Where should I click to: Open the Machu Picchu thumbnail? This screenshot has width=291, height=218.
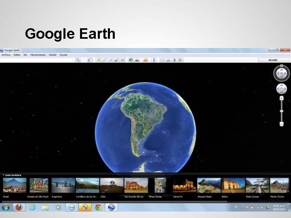(x=280, y=185)
